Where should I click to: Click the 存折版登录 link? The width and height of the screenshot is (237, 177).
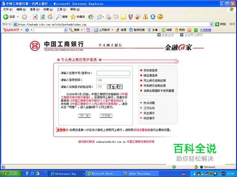(x=150, y=70)
